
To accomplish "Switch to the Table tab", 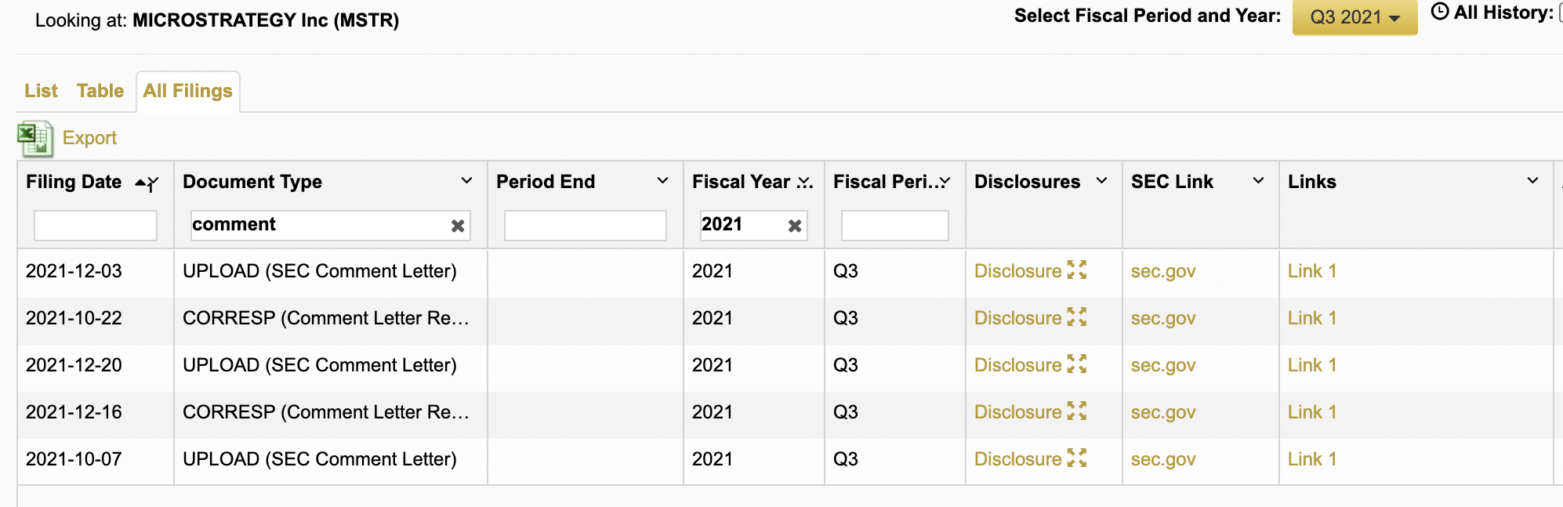I will click(100, 91).
